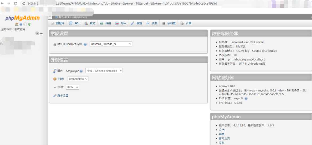Show the 近期访问 list in sidebar

[x=6, y=29]
